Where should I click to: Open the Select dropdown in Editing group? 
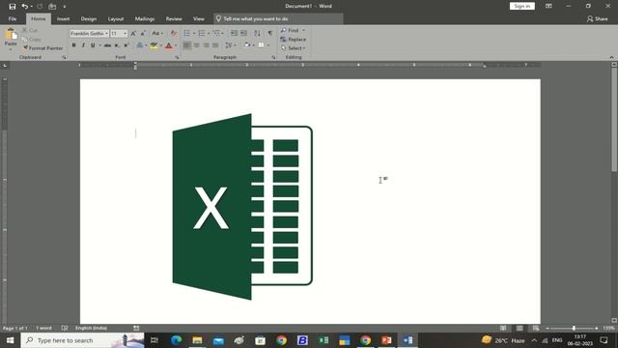[x=294, y=48]
